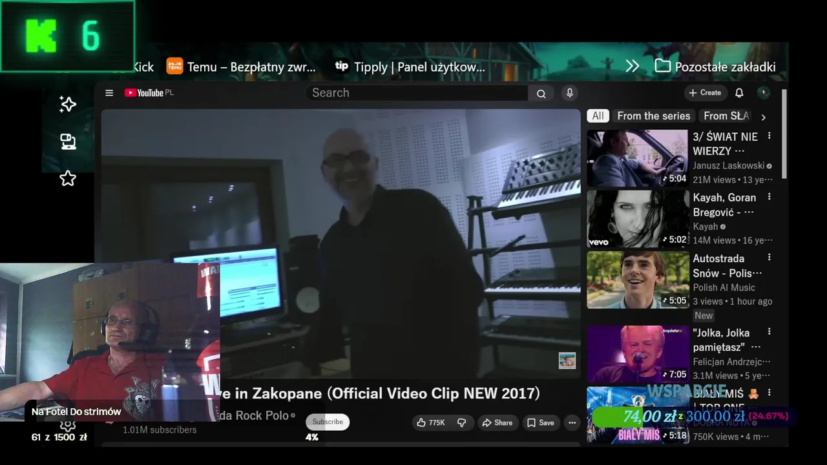Open the Temu bookmark
Viewport: 827px width, 465px height.
[241, 67]
